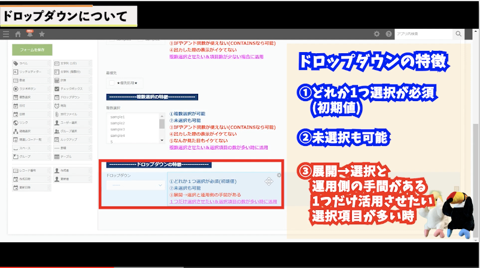This screenshot has height=268, width=480.
Task: Click the move cross handle on the dropdown field
Action: pyautogui.click(x=269, y=181)
